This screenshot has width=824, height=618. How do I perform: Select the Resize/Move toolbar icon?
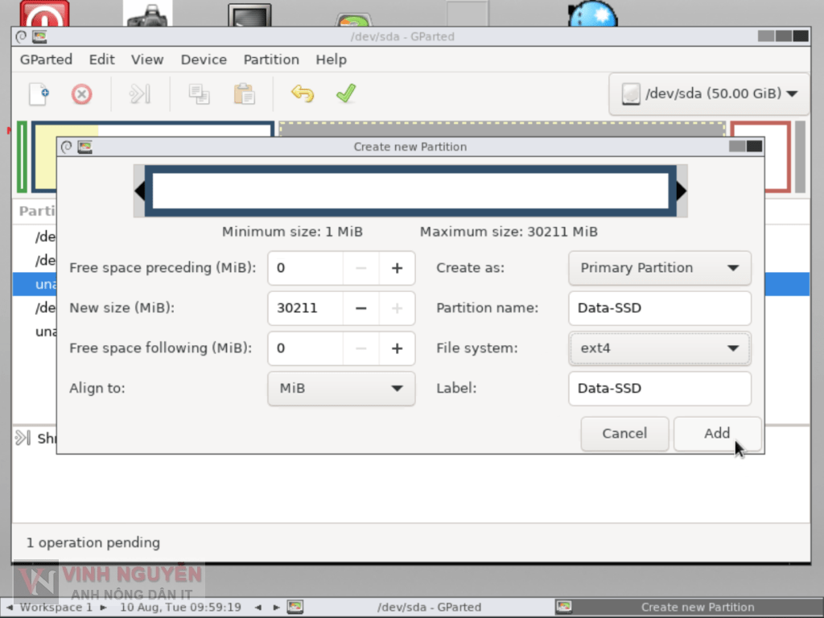[139, 93]
